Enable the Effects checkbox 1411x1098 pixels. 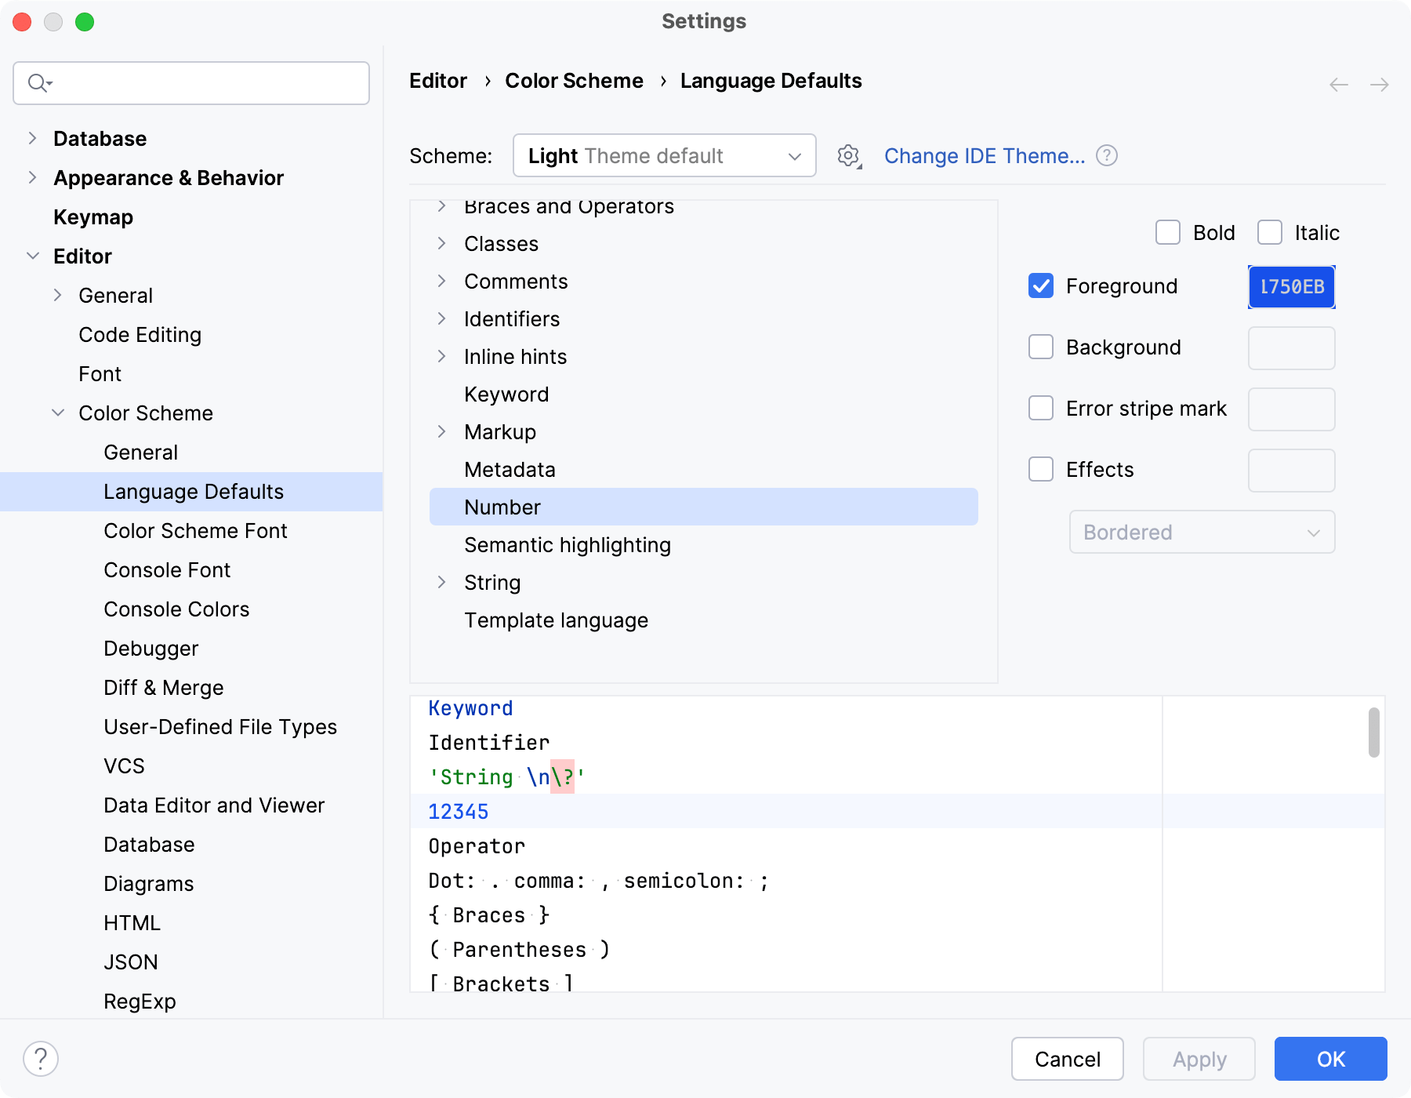[x=1041, y=470]
